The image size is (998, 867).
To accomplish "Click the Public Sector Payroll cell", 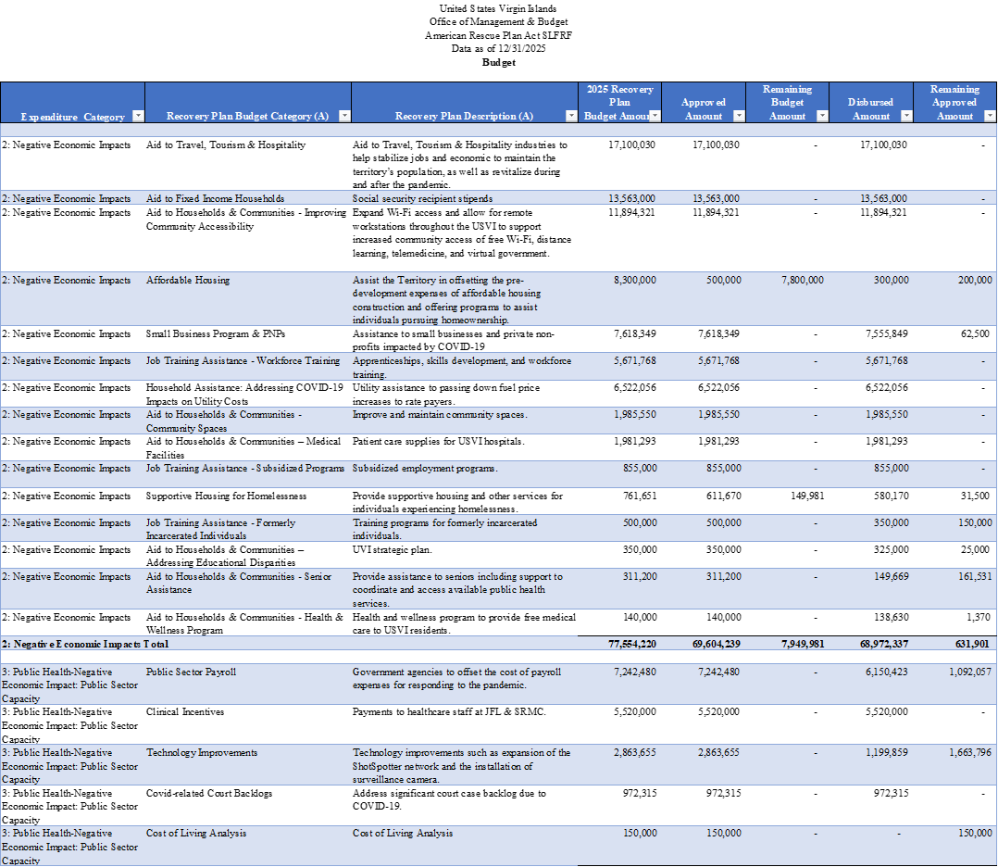I will [191, 672].
